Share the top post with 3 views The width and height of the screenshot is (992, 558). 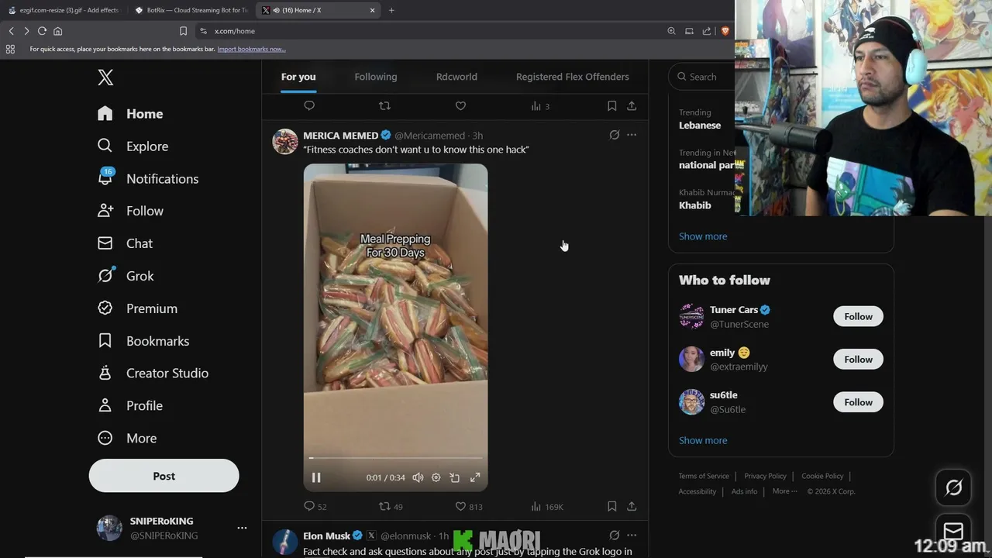pos(632,105)
